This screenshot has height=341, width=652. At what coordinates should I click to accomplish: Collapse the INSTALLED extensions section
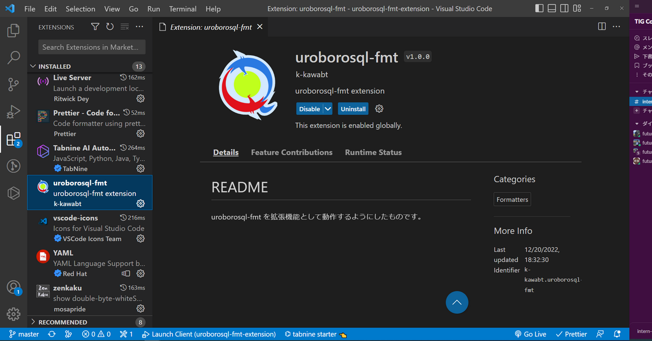click(x=90, y=66)
